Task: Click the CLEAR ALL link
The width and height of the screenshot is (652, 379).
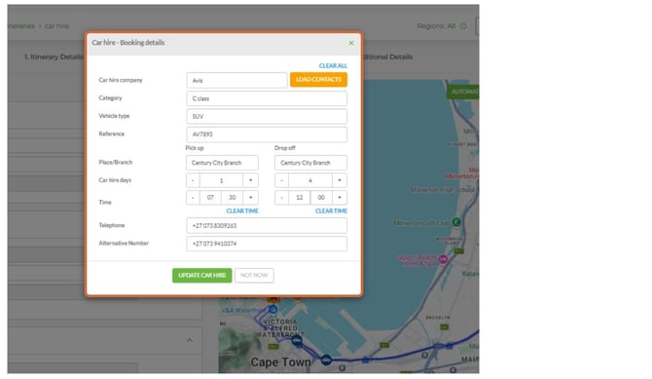Action: click(333, 66)
